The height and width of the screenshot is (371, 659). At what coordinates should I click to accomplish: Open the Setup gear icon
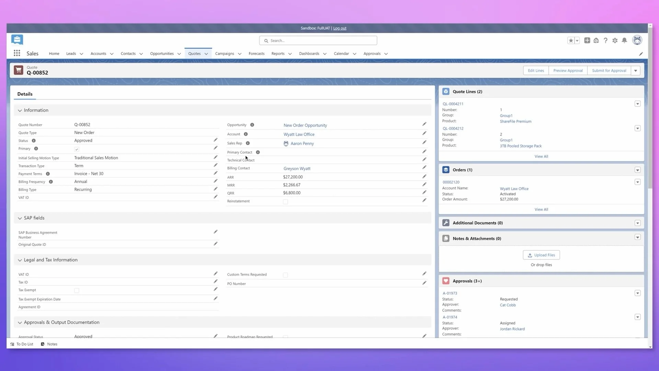[615, 41]
